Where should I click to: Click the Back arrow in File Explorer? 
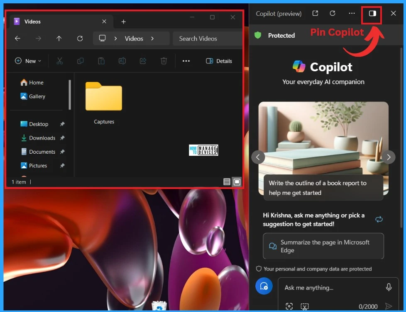click(17, 39)
